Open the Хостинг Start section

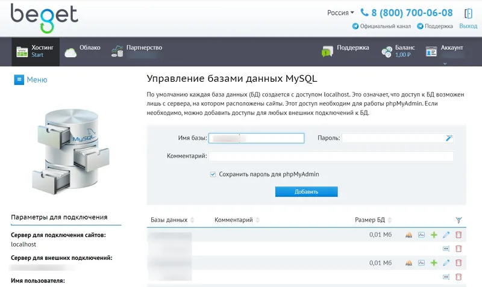tap(36, 51)
